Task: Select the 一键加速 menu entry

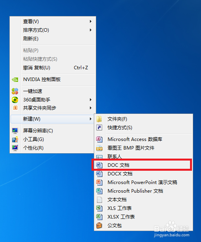Action: (53, 91)
